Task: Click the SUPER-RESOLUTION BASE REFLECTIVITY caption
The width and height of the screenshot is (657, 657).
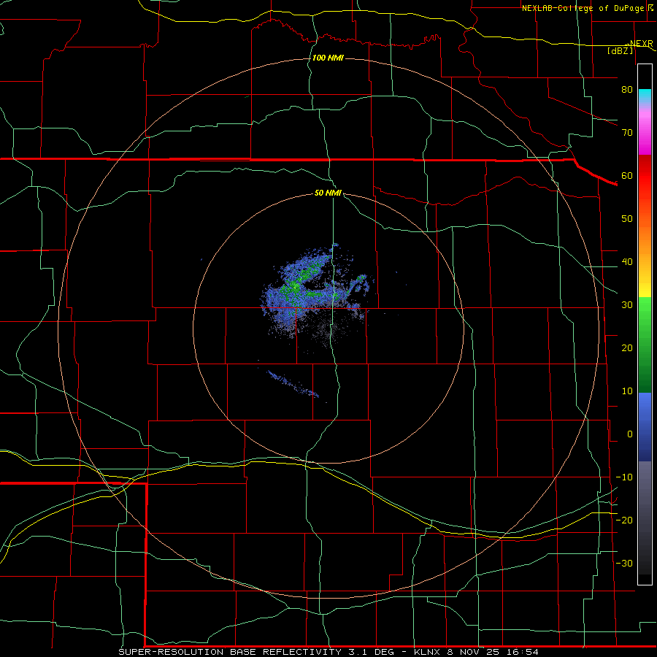Action: pyautogui.click(x=230, y=652)
